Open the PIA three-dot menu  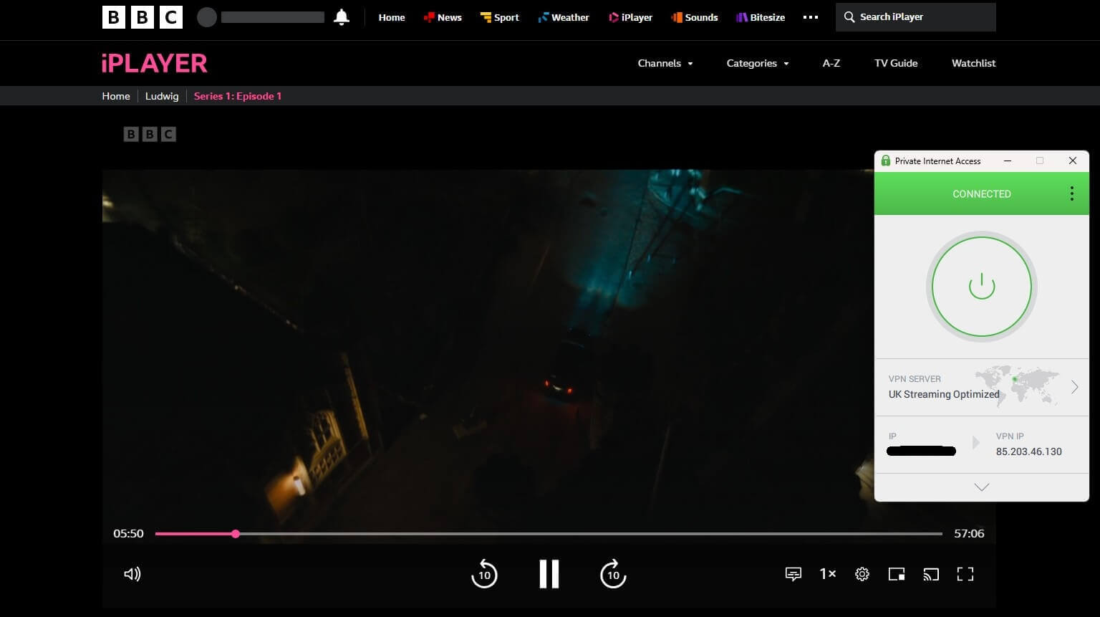click(x=1071, y=193)
